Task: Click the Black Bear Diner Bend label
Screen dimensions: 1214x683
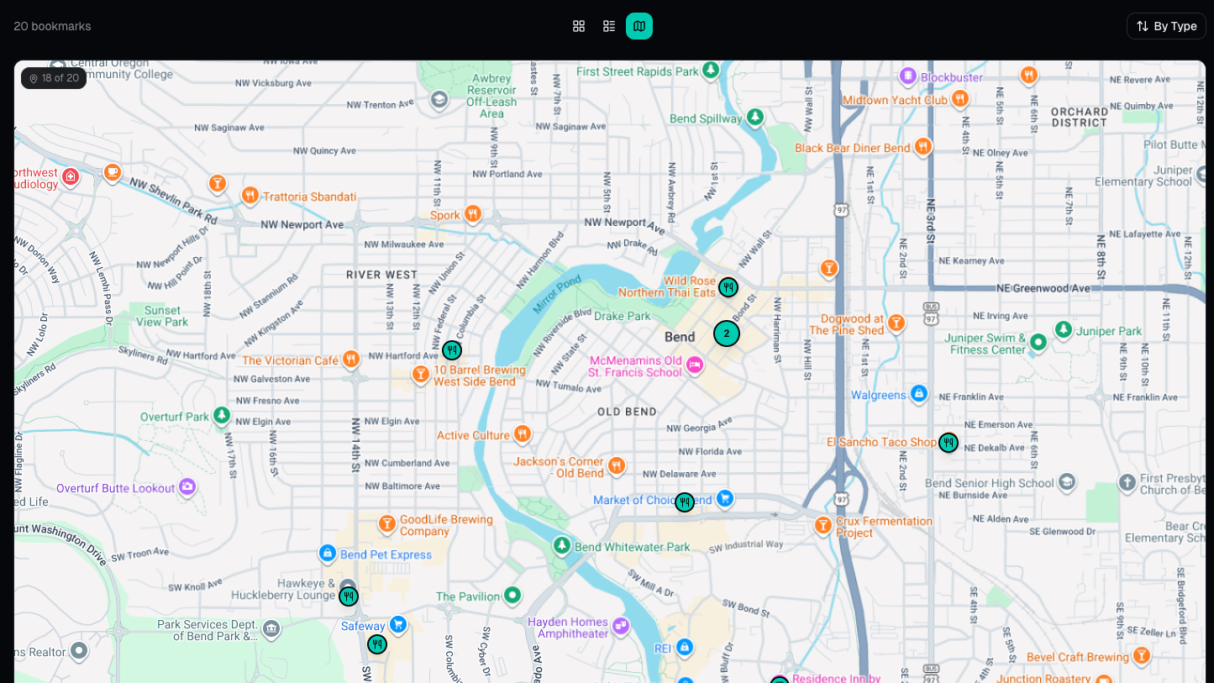Action: tap(853, 148)
